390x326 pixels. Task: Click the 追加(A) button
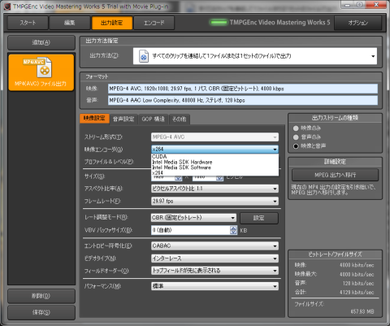(41, 42)
